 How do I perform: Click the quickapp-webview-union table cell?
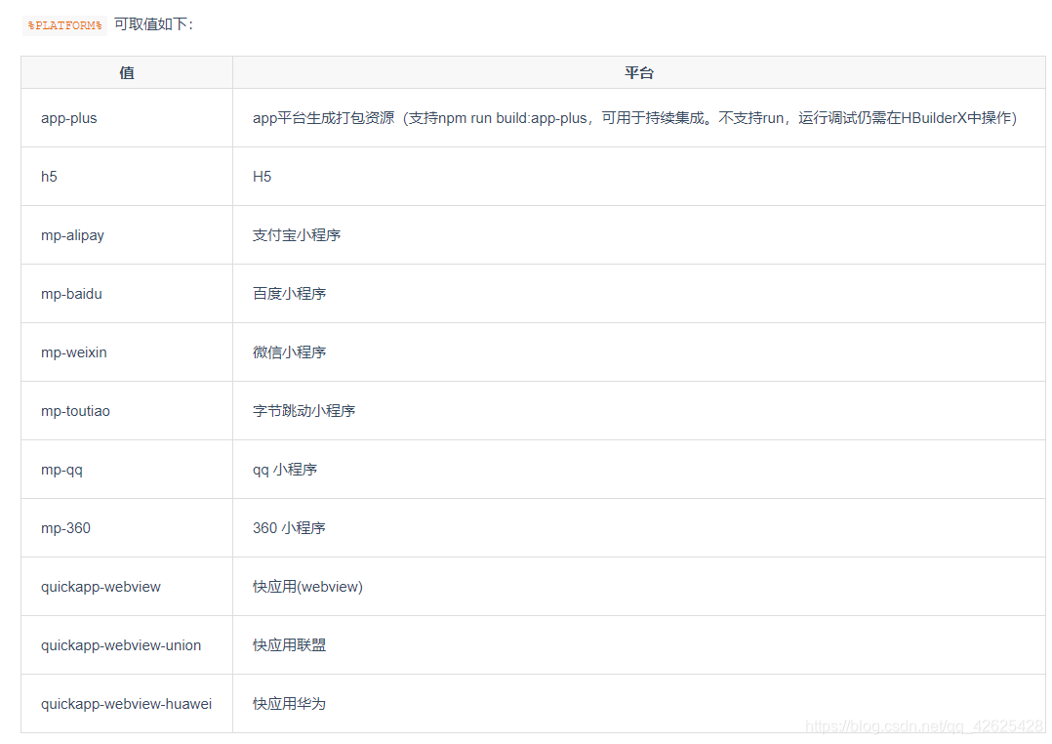(119, 644)
